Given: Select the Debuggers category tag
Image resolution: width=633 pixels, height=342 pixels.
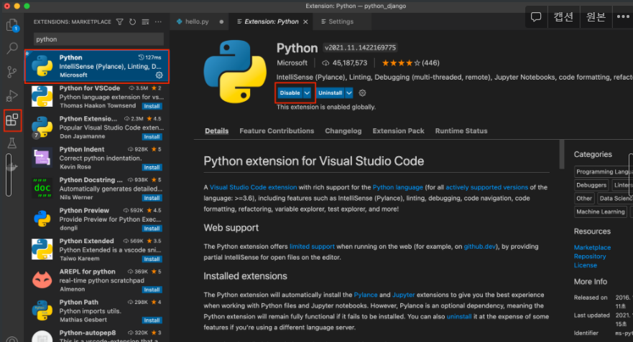Looking at the screenshot, I should coord(591,185).
